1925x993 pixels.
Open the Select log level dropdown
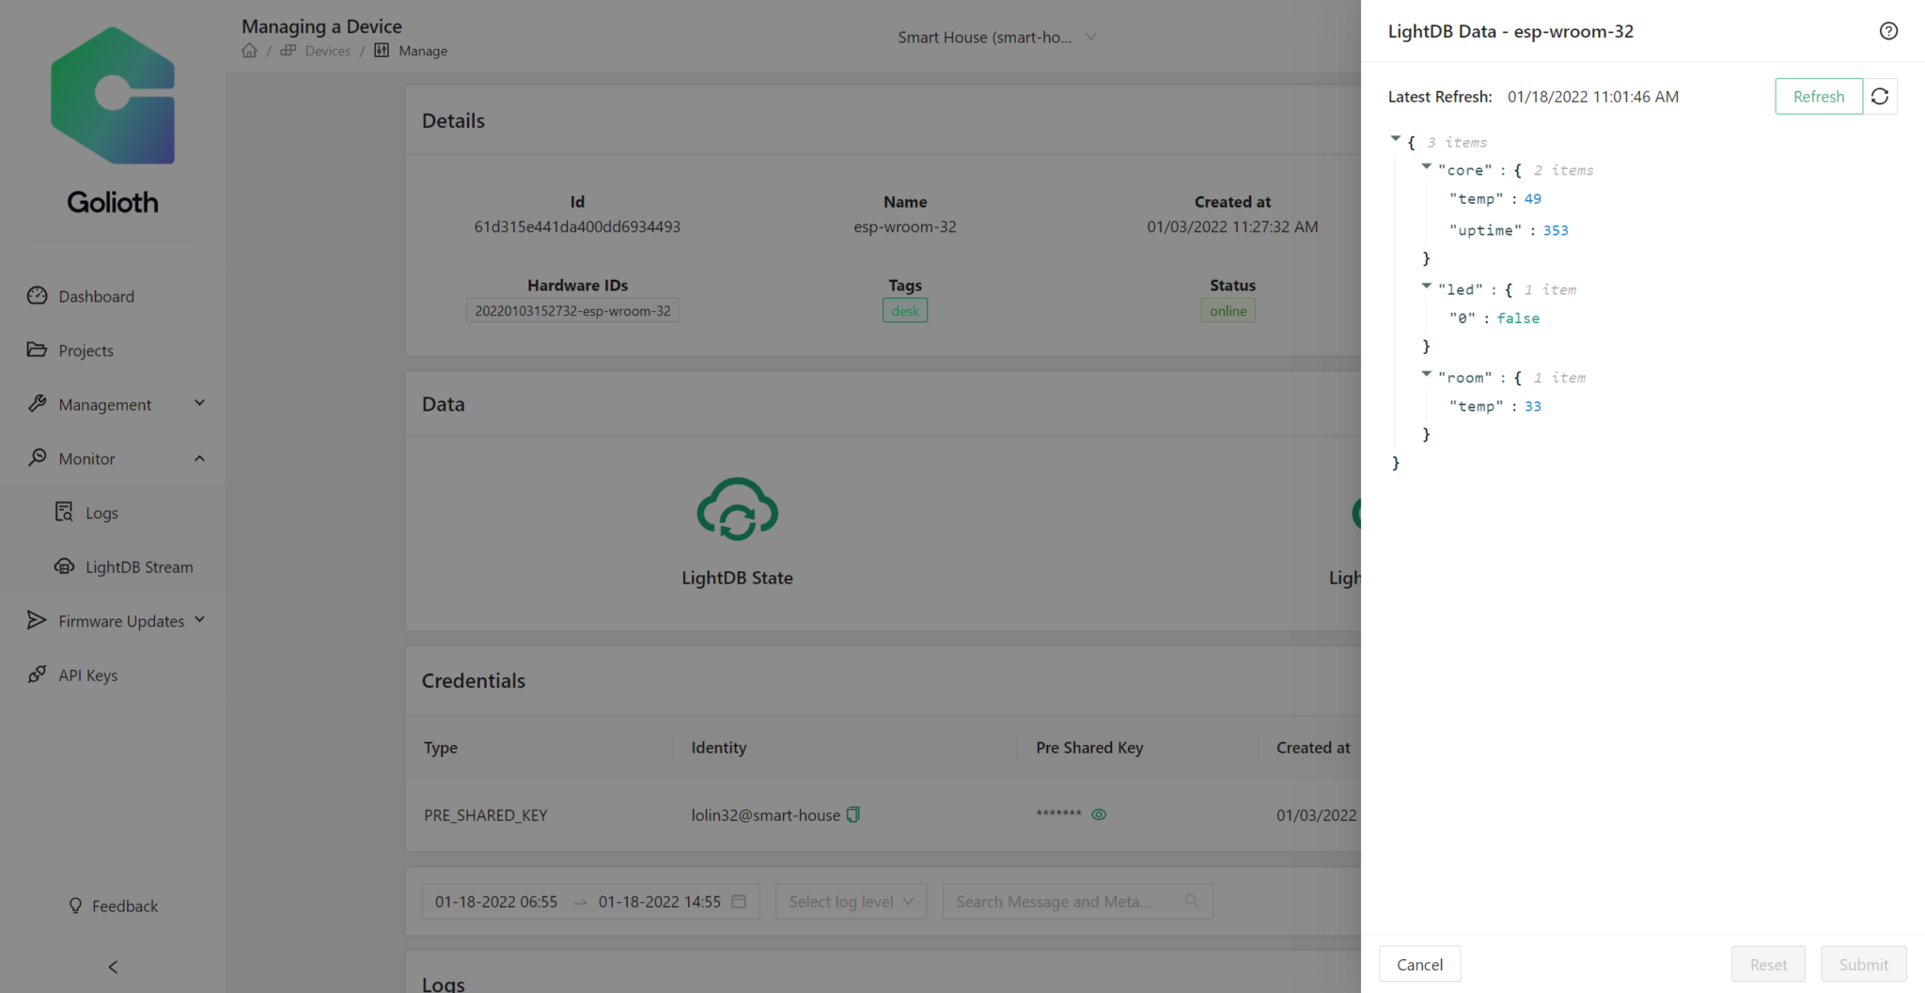[850, 901]
